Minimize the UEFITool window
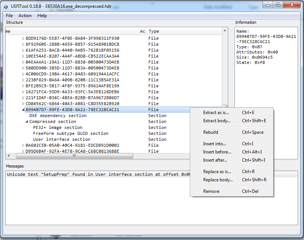The image size is (304, 240). [x=268, y=5]
